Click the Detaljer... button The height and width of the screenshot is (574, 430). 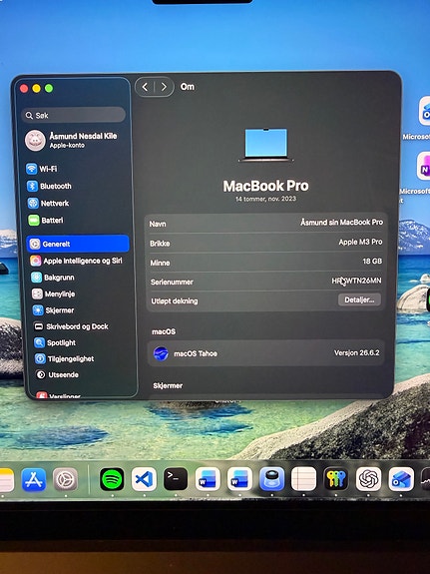[359, 299]
